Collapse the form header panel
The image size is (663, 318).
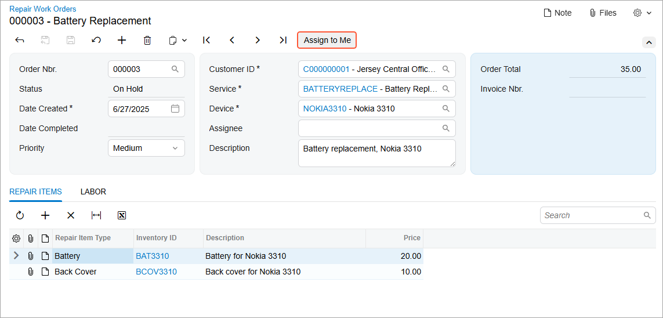[648, 42]
